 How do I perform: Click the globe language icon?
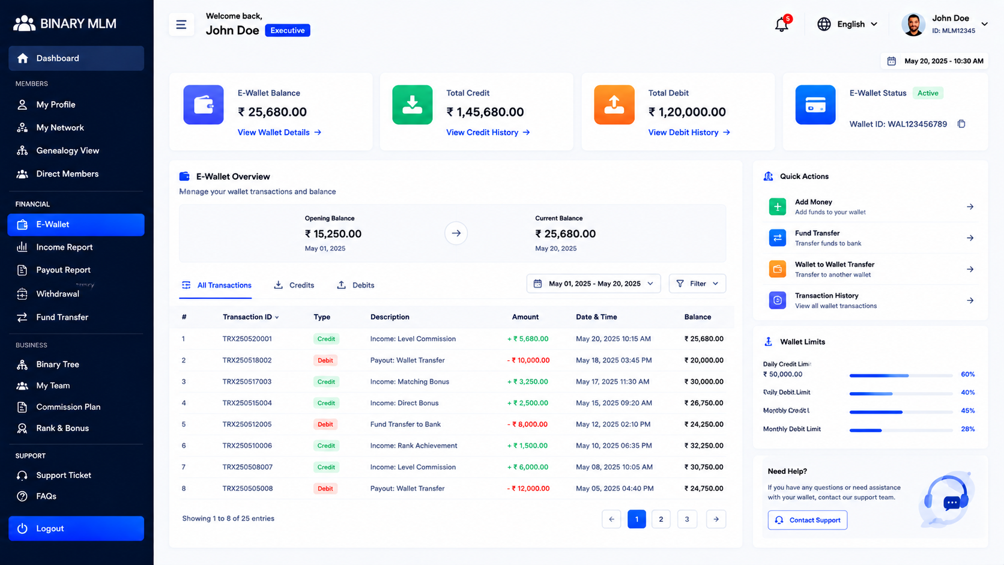[824, 24]
